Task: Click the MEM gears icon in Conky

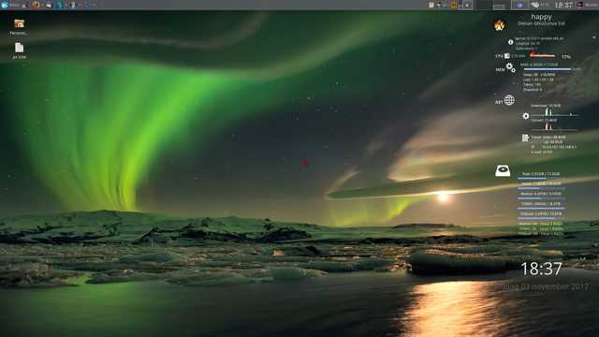Action: point(510,67)
